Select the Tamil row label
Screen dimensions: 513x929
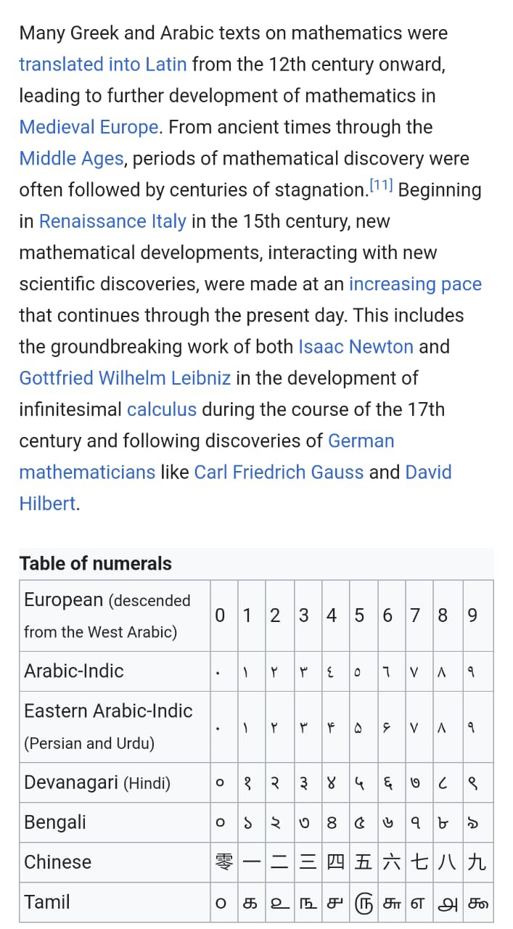click(x=47, y=902)
